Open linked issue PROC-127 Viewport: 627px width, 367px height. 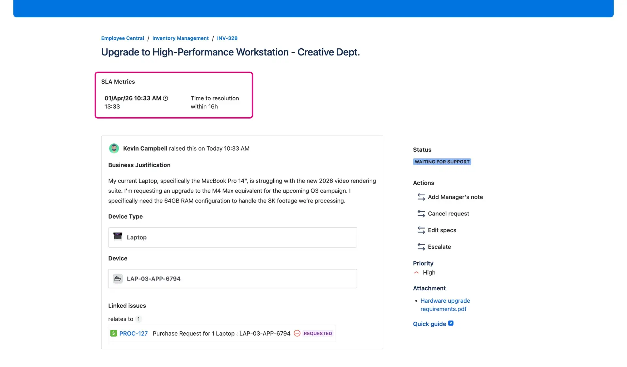(x=133, y=333)
